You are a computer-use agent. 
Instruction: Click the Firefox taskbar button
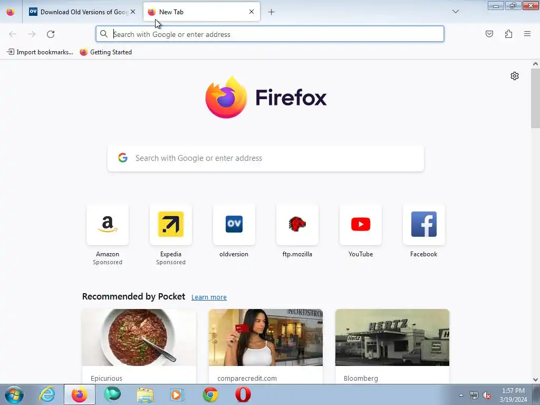pos(80,394)
